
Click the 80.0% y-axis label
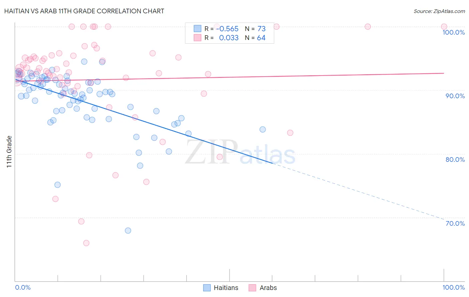pyautogui.click(x=455, y=159)
